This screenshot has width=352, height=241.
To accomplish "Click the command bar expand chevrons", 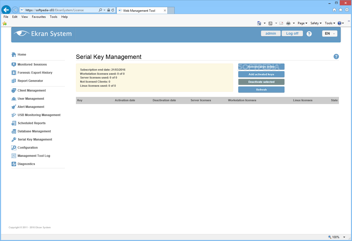I will (x=349, y=21).
